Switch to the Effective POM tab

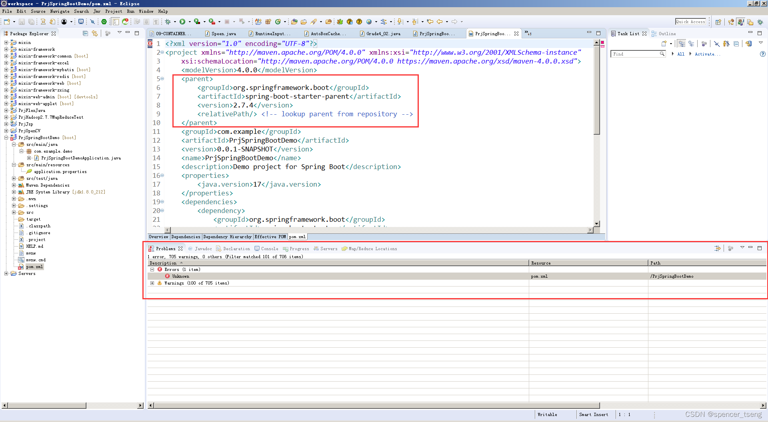270,237
